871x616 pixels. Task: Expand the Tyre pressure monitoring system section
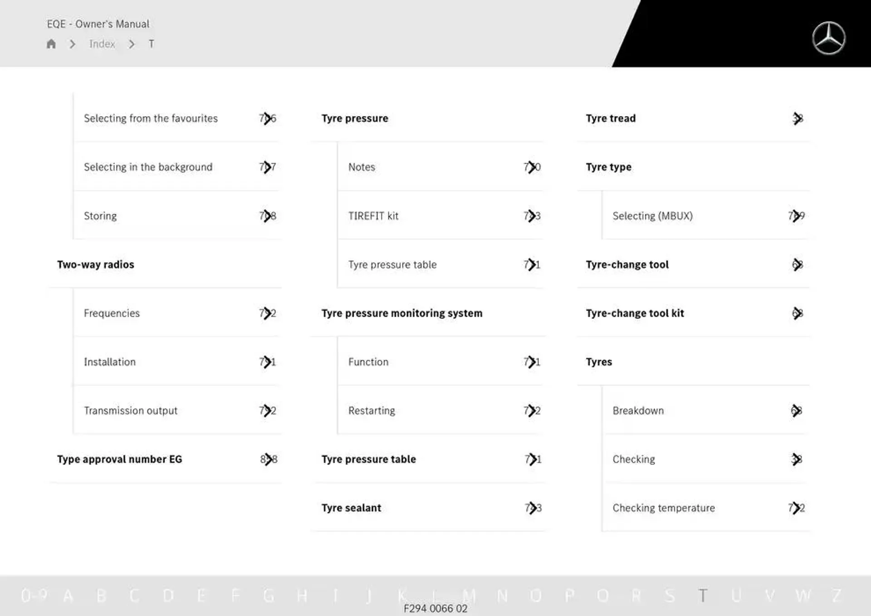point(401,312)
